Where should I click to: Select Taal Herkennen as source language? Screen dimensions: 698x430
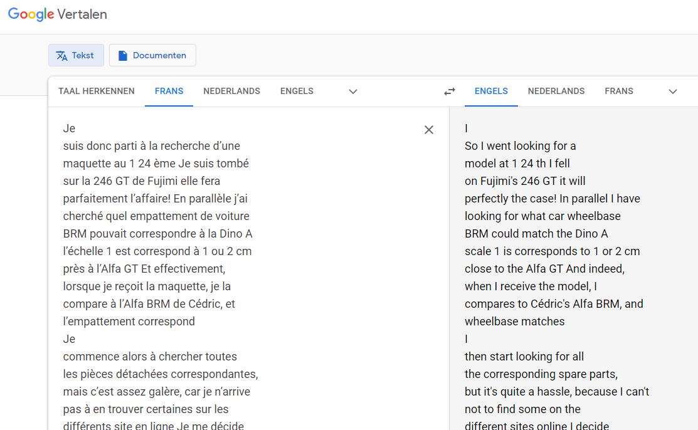(x=97, y=91)
